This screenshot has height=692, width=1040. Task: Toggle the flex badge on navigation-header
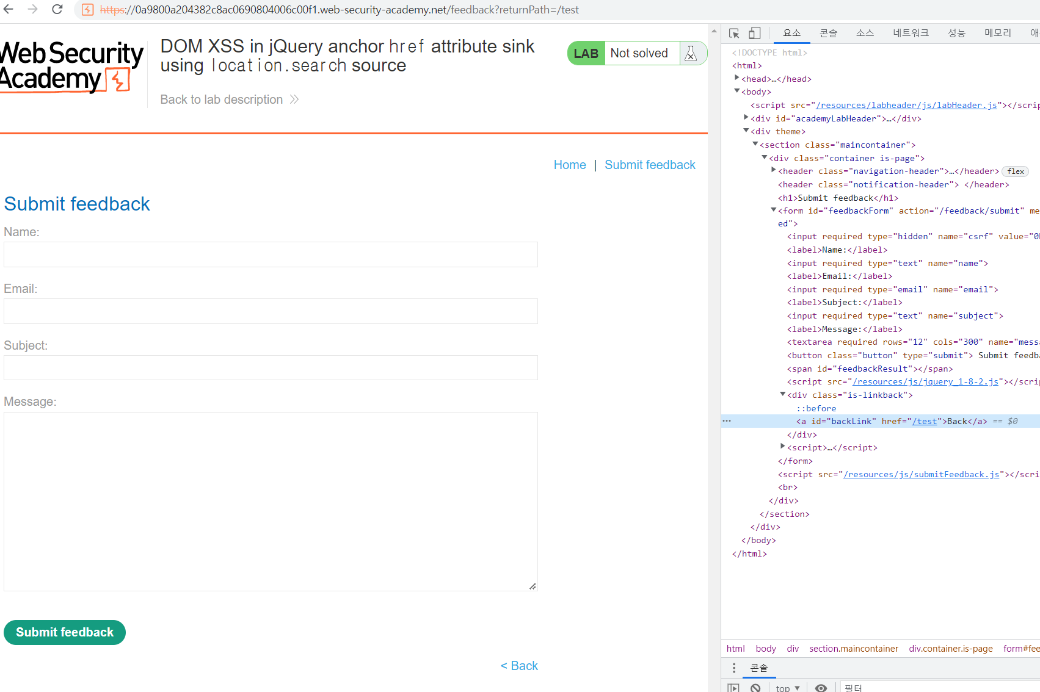pos(1016,171)
